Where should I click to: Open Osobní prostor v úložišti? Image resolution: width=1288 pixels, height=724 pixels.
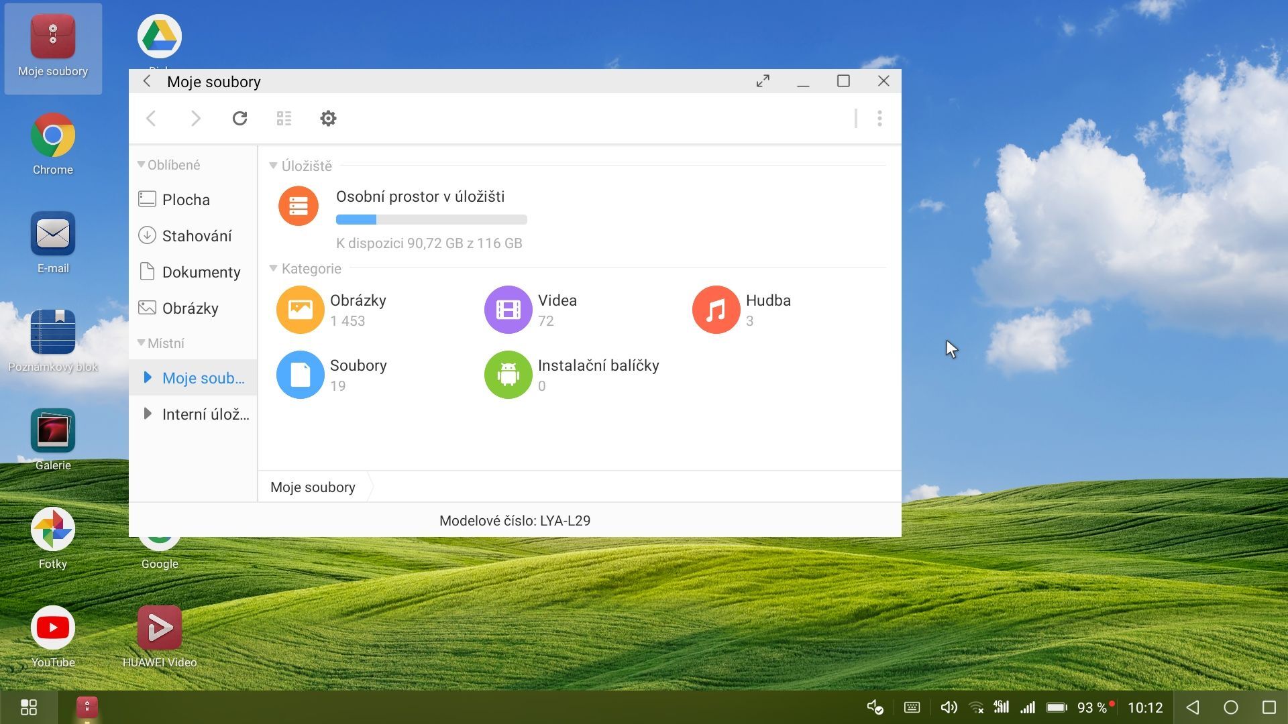click(420, 197)
